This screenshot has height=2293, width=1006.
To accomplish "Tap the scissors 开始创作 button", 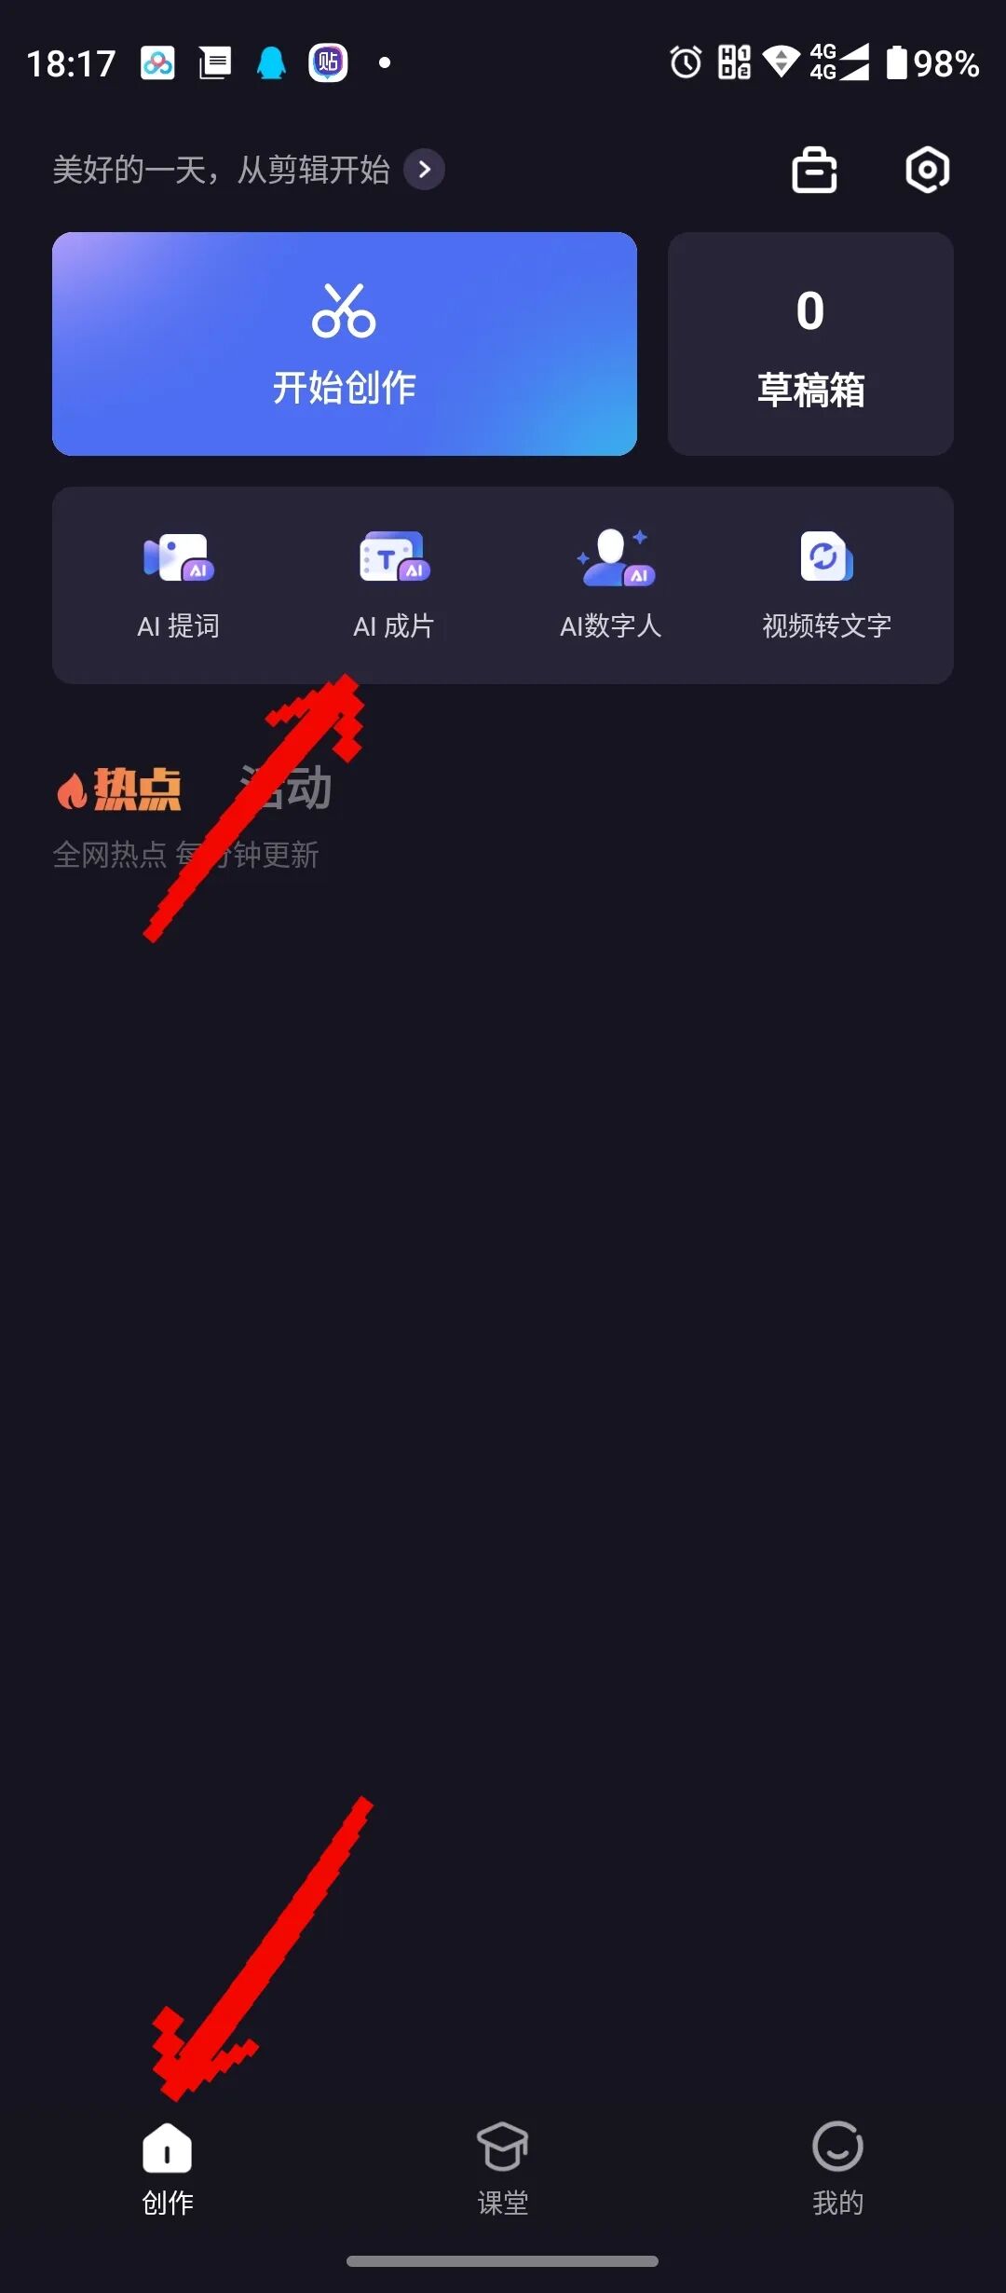I will coord(345,344).
